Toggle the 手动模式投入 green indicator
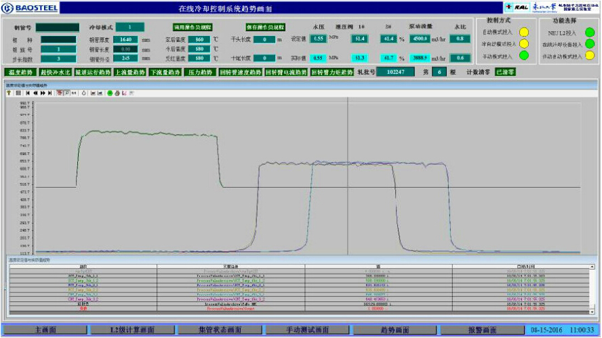 click(523, 56)
